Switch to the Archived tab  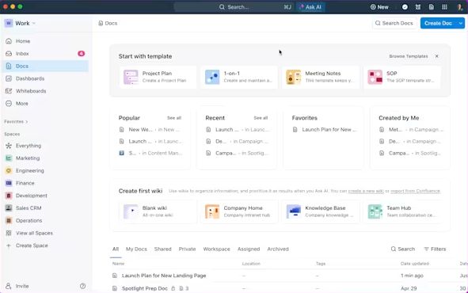(278, 249)
